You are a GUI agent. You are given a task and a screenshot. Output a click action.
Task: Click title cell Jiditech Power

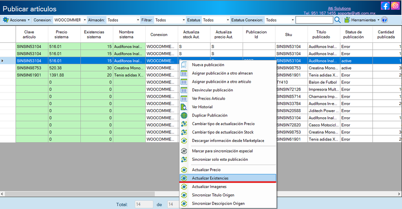pyautogui.click(x=324, y=111)
